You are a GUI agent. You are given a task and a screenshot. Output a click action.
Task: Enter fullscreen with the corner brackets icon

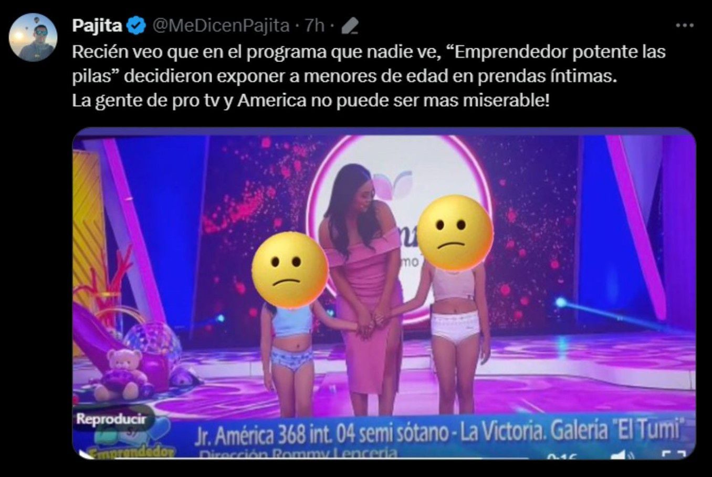tap(673, 455)
